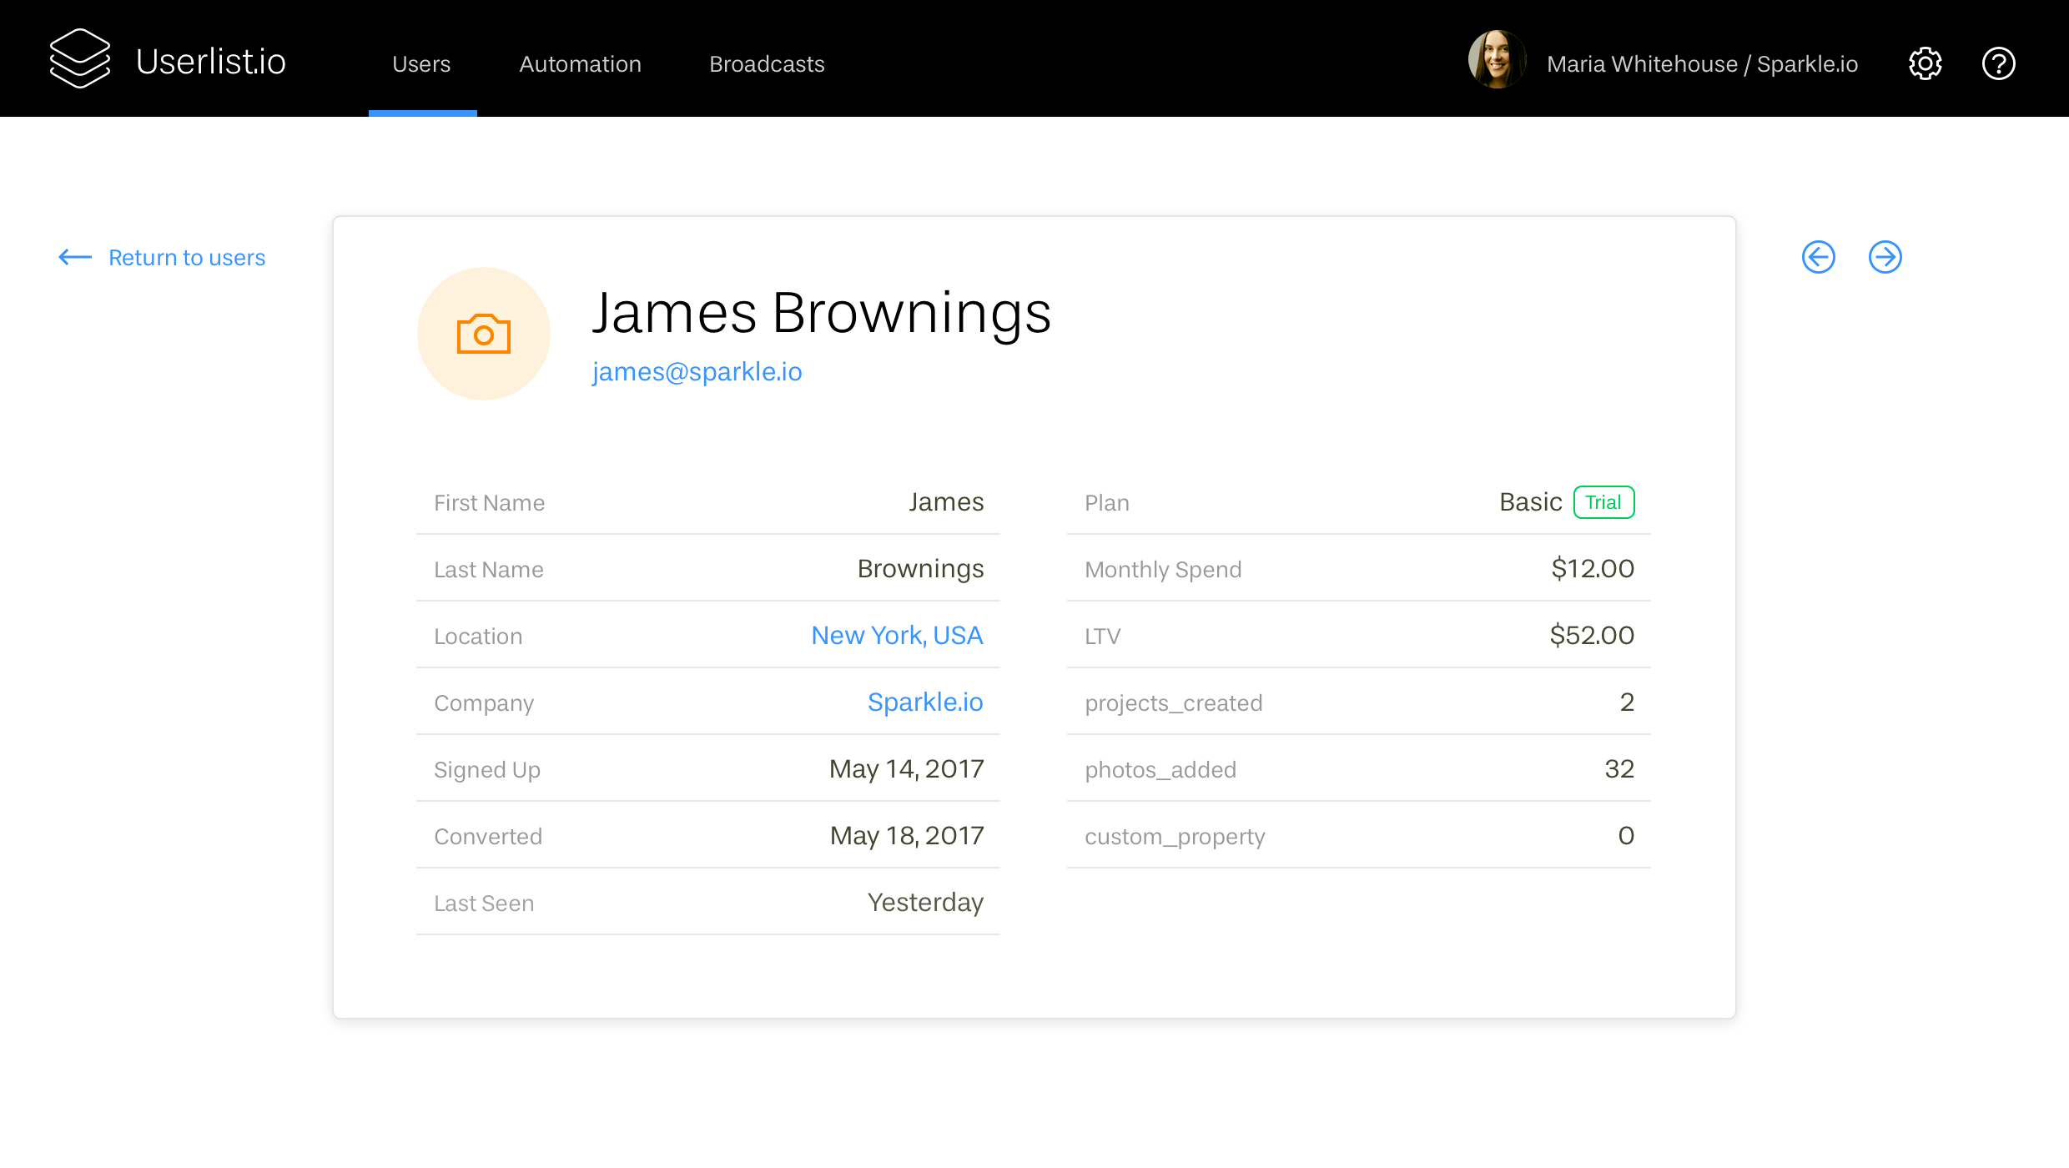Open the Automation tab
This screenshot has width=2069, height=1168.
pyautogui.click(x=581, y=64)
